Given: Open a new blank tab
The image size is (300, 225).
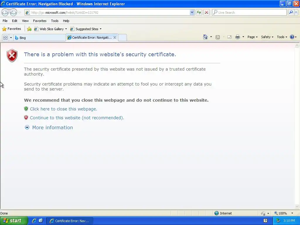Looking at the screenshot, I should coord(122,38).
